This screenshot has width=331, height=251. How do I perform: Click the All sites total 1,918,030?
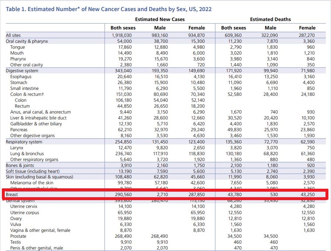122,35
